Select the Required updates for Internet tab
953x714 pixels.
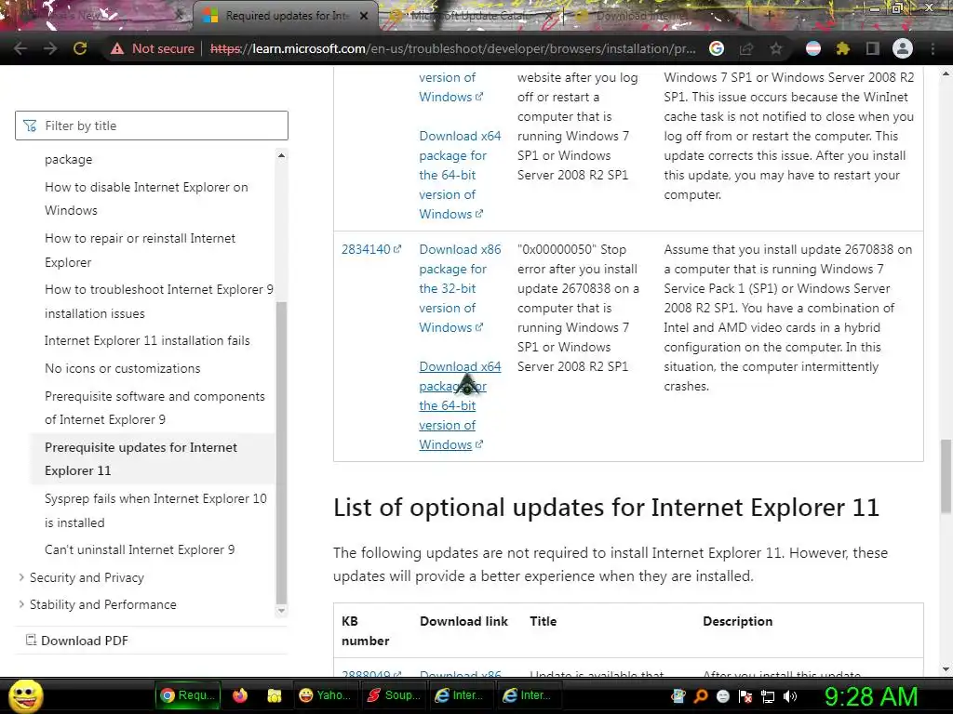coord(286,16)
